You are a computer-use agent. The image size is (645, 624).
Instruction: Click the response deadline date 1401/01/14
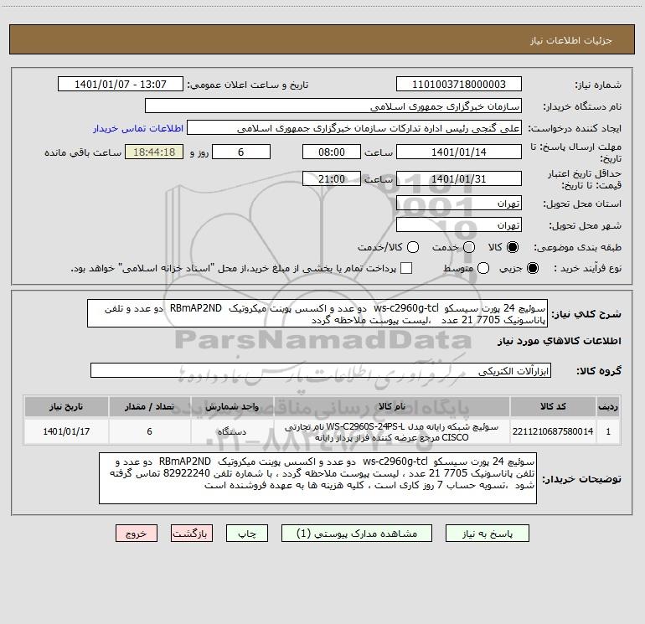tap(459, 152)
